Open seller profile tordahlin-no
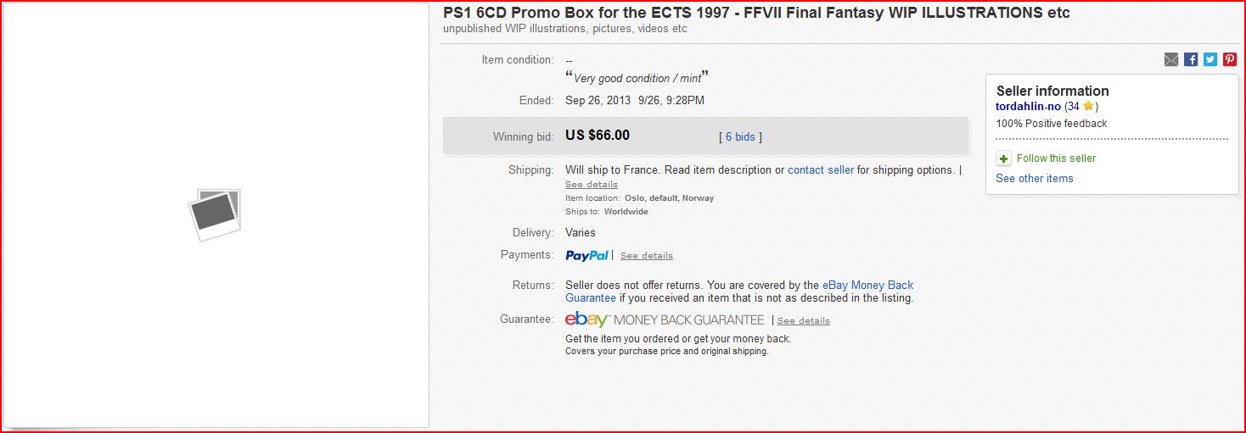The width and height of the screenshot is (1246, 433). pyautogui.click(x=1028, y=107)
